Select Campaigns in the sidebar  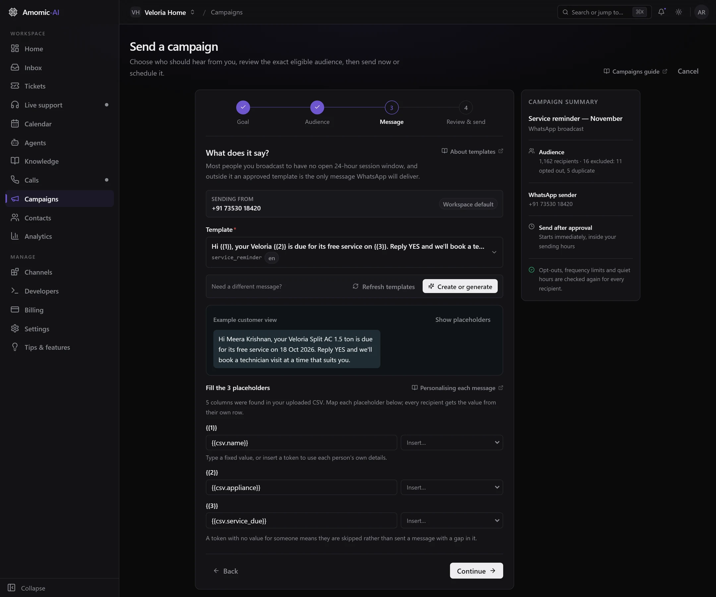click(60, 199)
